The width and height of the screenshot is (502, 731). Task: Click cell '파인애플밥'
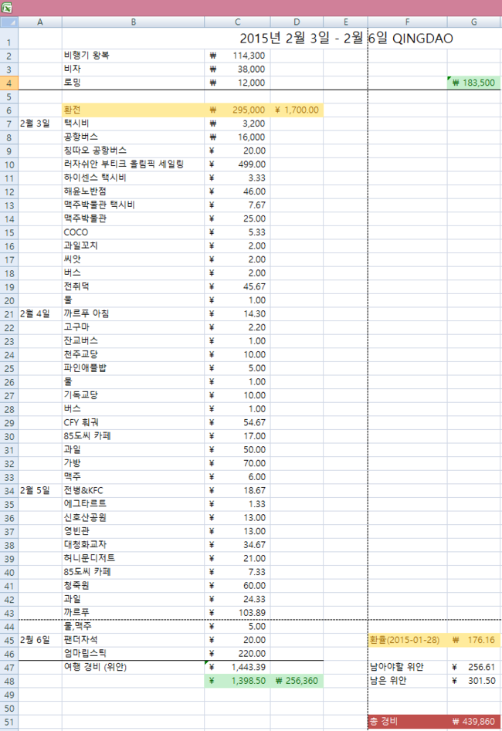pyautogui.click(x=133, y=368)
